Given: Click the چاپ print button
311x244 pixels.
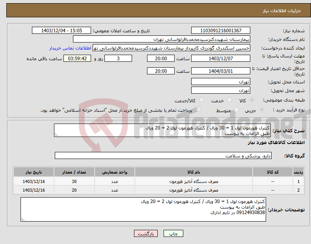Looking at the screenshot, I should (x=173, y=234).
